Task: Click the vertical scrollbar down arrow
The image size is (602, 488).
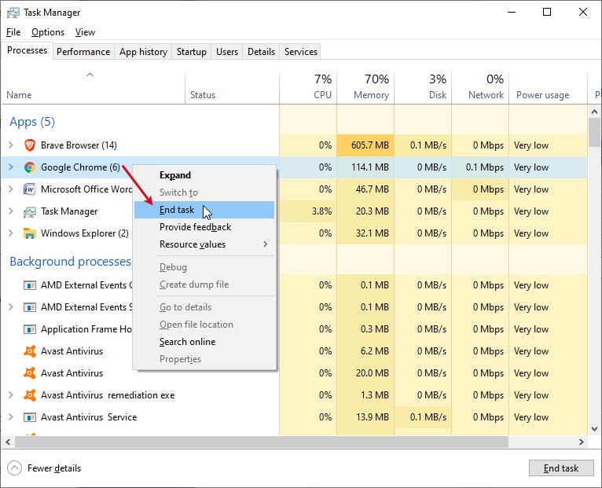Action: coord(594,429)
